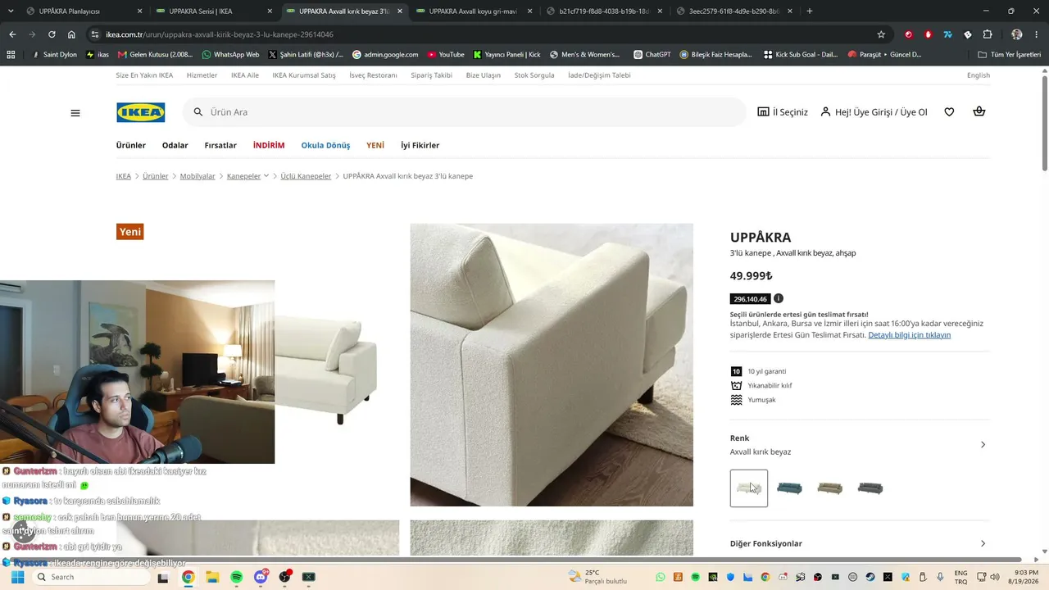1049x590 pixels.
Task: Open the Chrome profile avatar
Action: click(1017, 34)
